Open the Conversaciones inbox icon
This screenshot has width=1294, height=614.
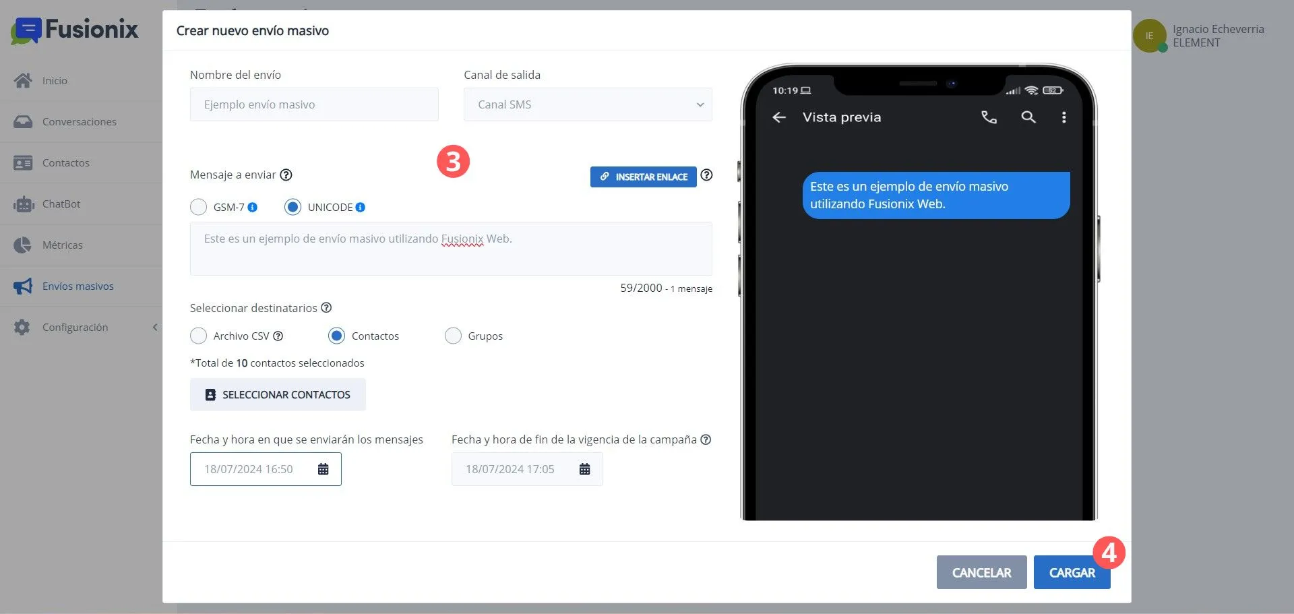tap(23, 122)
